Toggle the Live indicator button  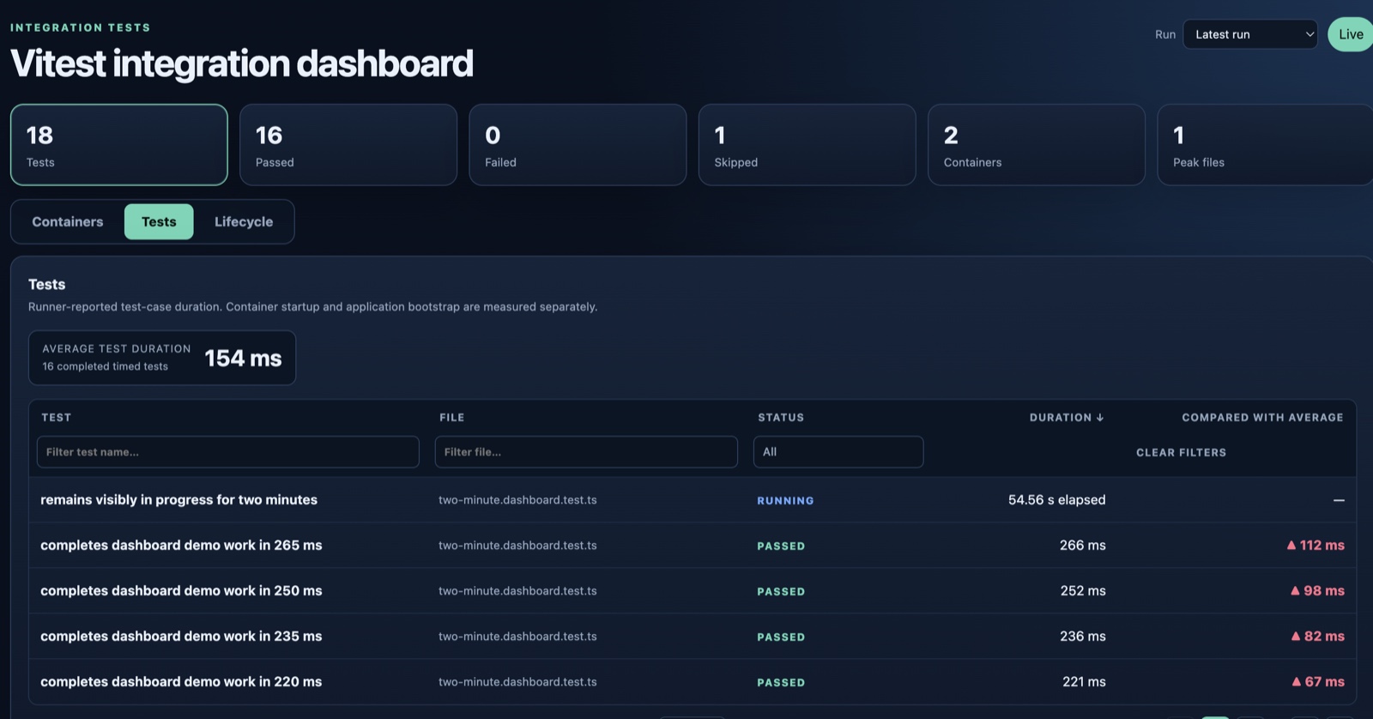pyautogui.click(x=1350, y=34)
